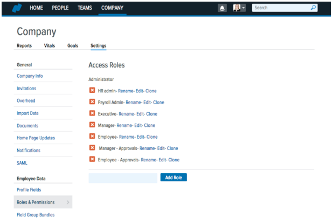Open Documents settings
The image size is (333, 224).
(x=27, y=126)
